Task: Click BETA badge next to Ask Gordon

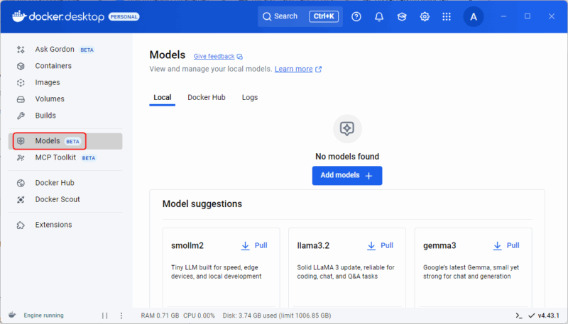Action: 87,50
